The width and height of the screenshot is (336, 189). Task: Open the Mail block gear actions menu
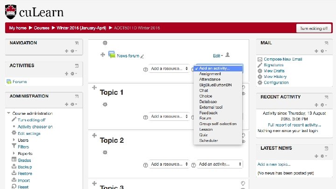click(323, 51)
